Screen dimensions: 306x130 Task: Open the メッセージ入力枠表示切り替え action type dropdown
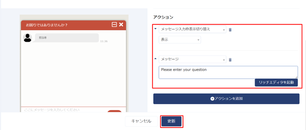192,29
